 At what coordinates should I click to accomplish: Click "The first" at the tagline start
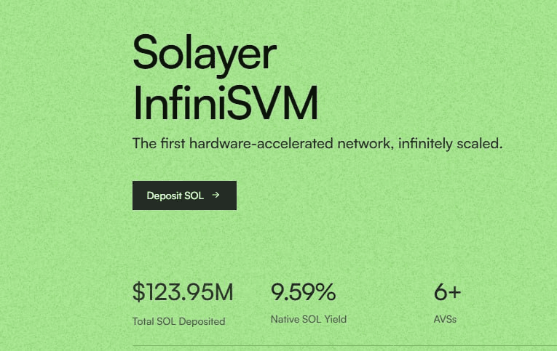pos(159,143)
